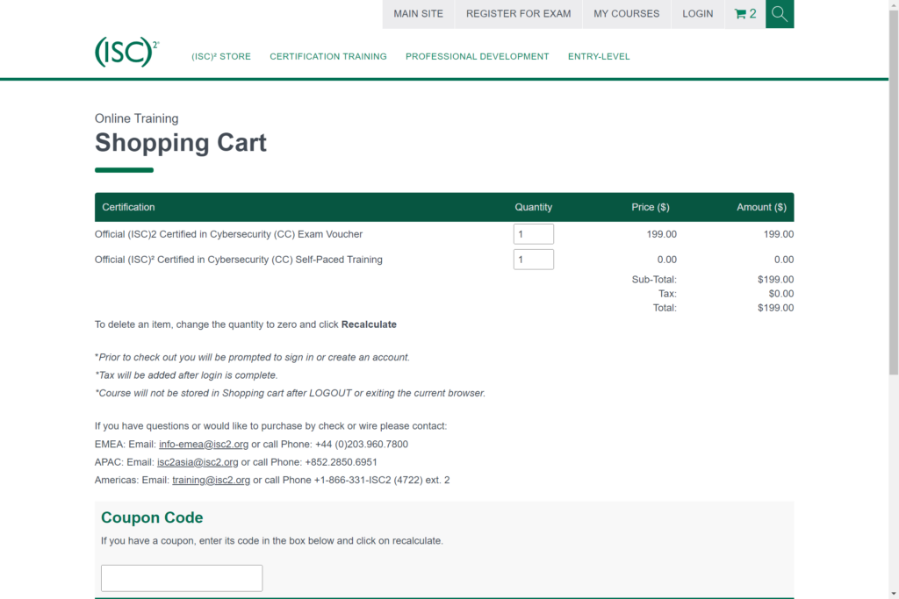This screenshot has height=599, width=899.
Task: Click the Coupon Code heading
Action: 152,517
